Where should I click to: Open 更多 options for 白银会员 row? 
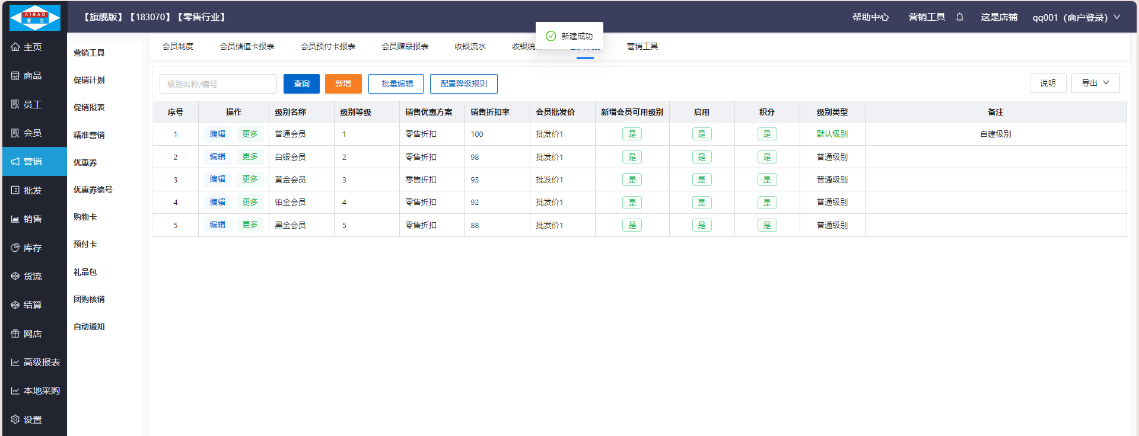tap(250, 157)
